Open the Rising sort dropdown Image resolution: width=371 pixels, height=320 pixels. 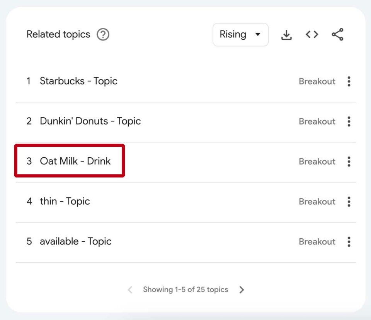click(240, 35)
